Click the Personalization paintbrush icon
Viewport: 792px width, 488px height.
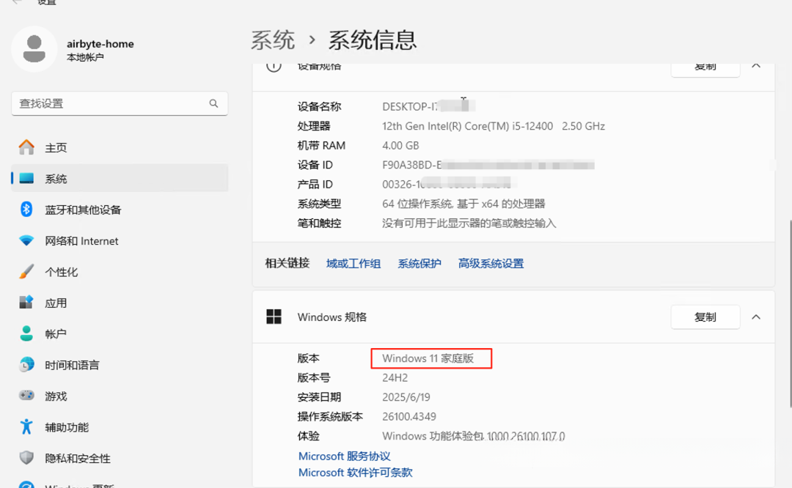(26, 272)
